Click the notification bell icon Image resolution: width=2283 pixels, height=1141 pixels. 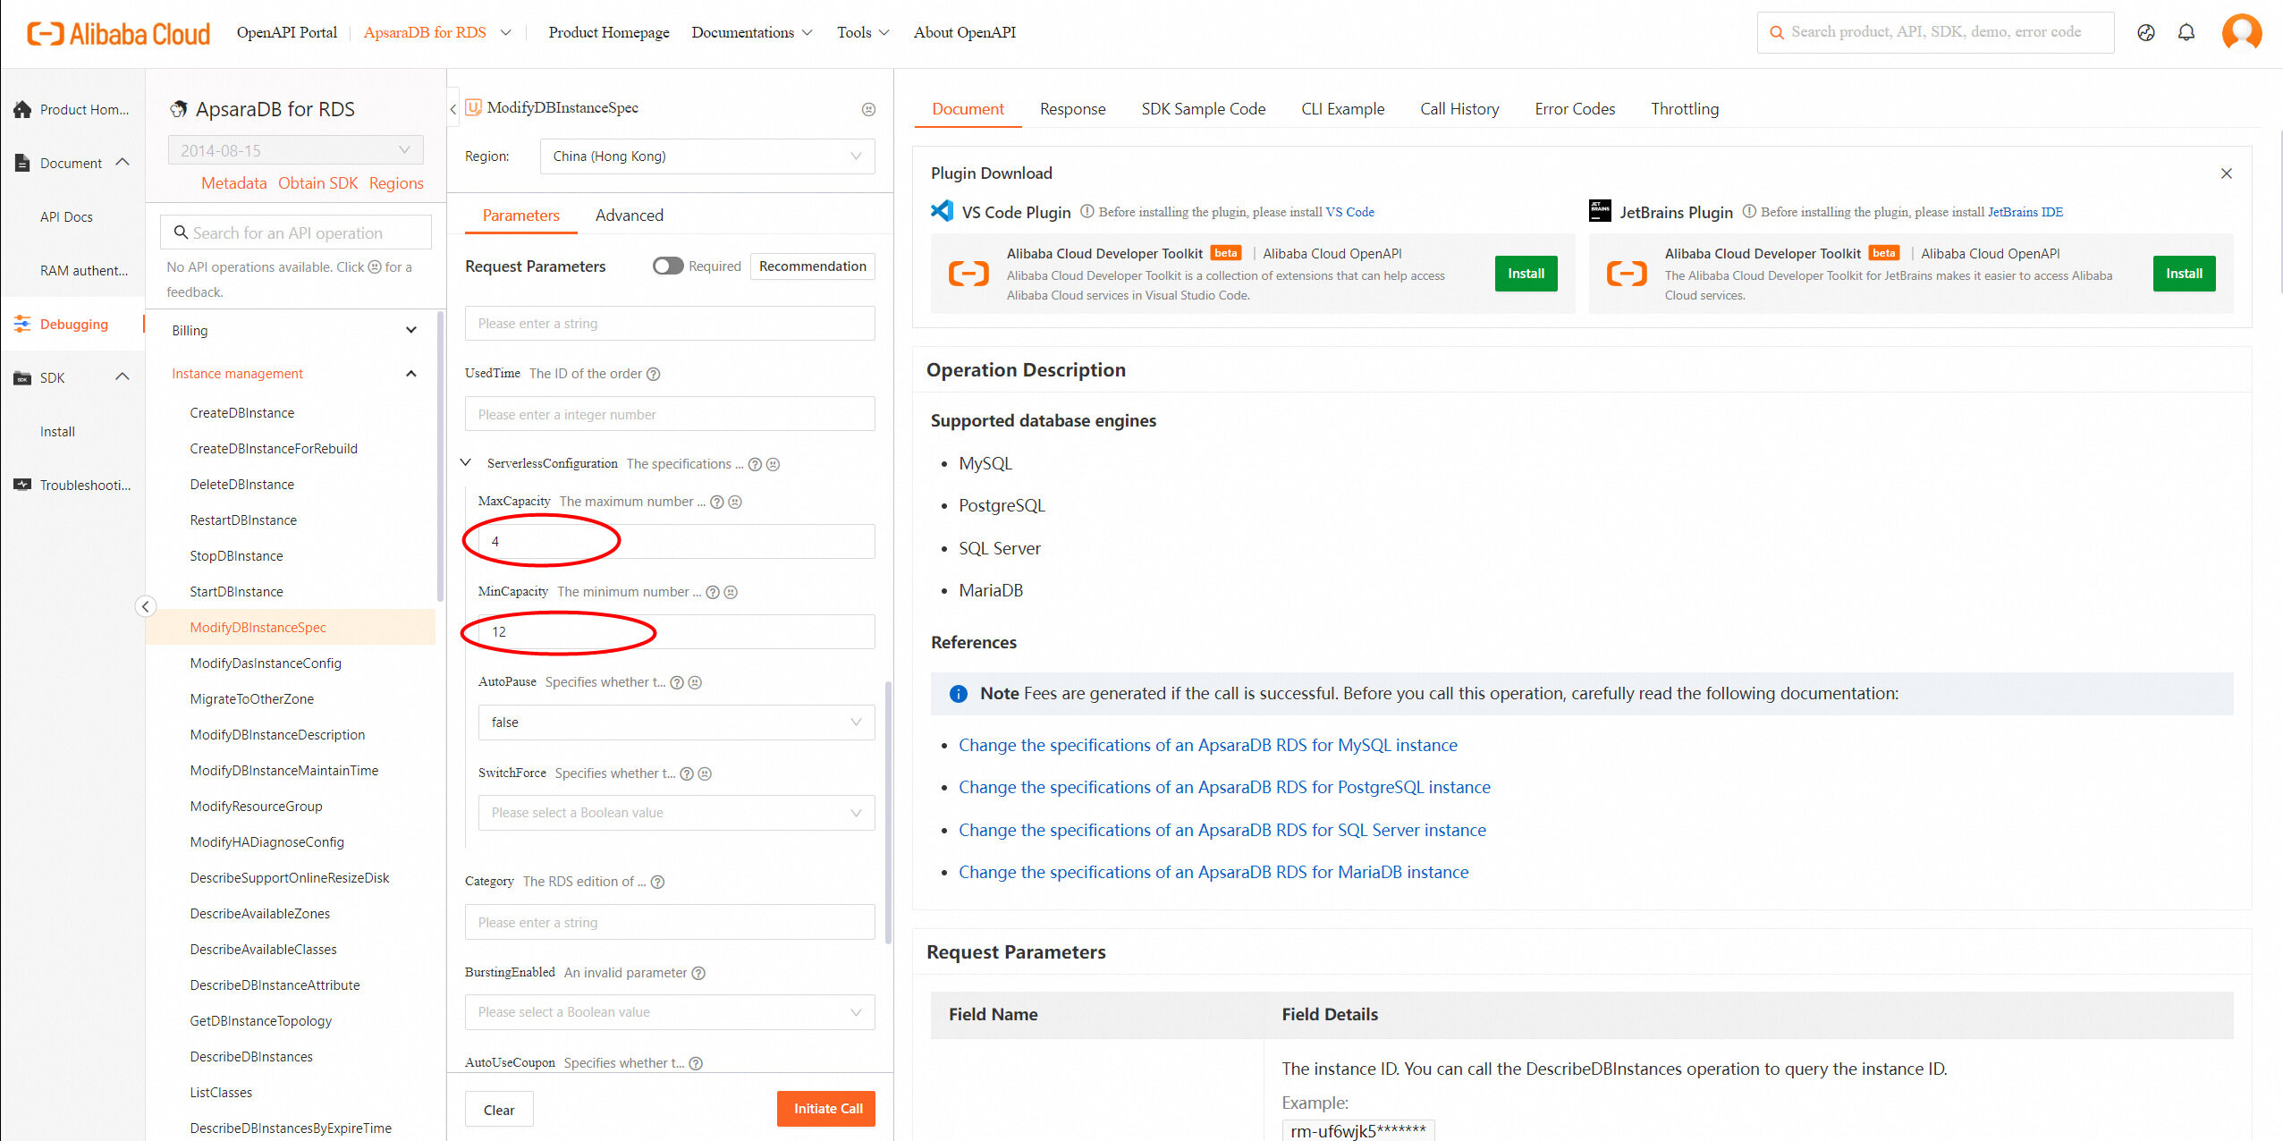click(2186, 32)
